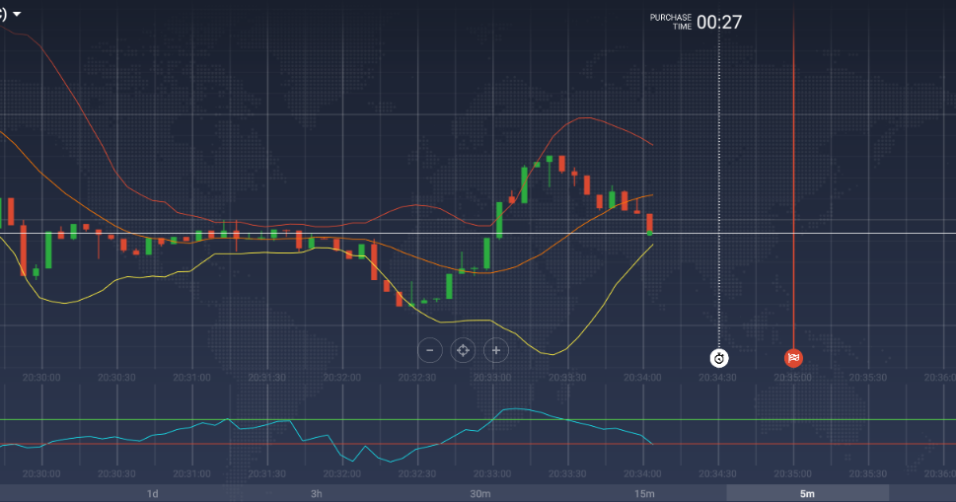
Task: Click the 20:34:30 chart time label
Action: click(717, 378)
